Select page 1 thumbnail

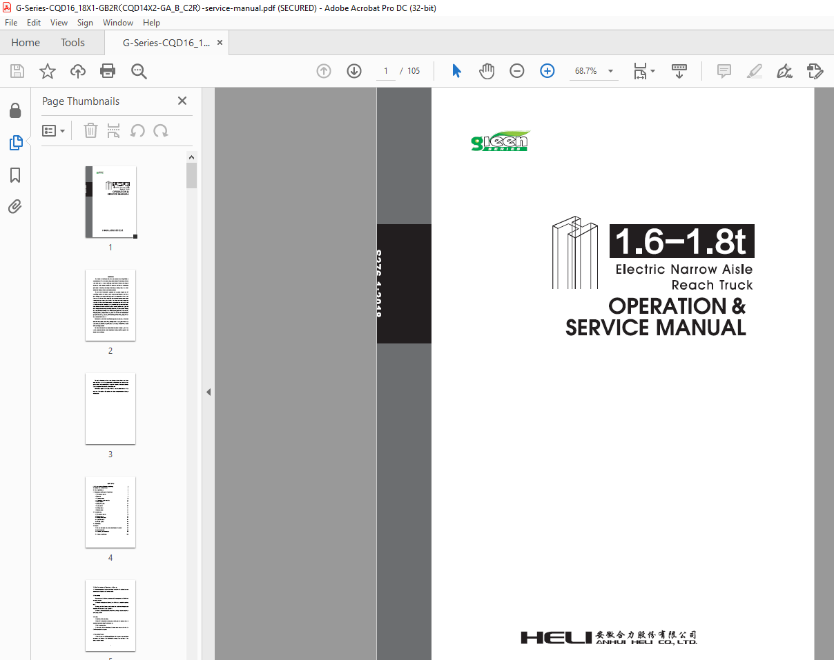110,202
